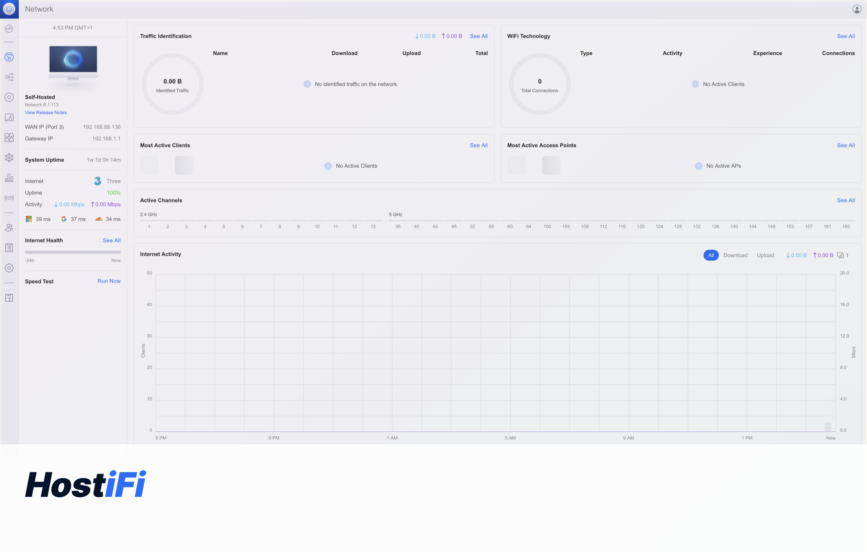Open the Radios icon in the sidebar
867x552 pixels.
point(9,197)
